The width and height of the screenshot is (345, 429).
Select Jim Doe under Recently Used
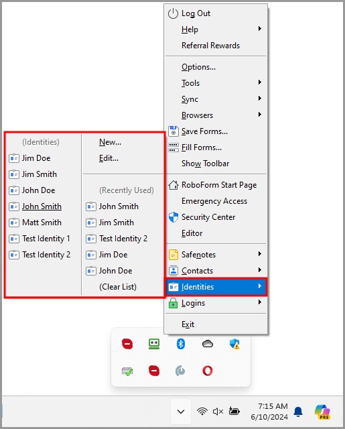[x=123, y=255]
